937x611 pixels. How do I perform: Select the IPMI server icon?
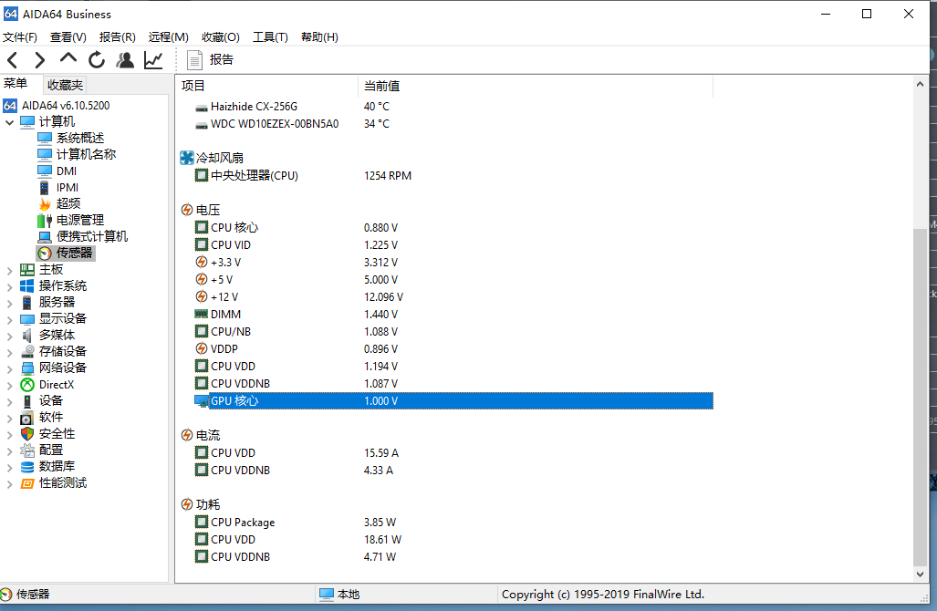click(x=44, y=188)
